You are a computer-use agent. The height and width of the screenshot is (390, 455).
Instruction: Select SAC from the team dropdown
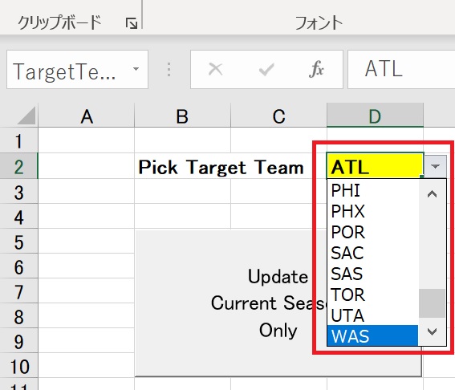click(x=372, y=253)
